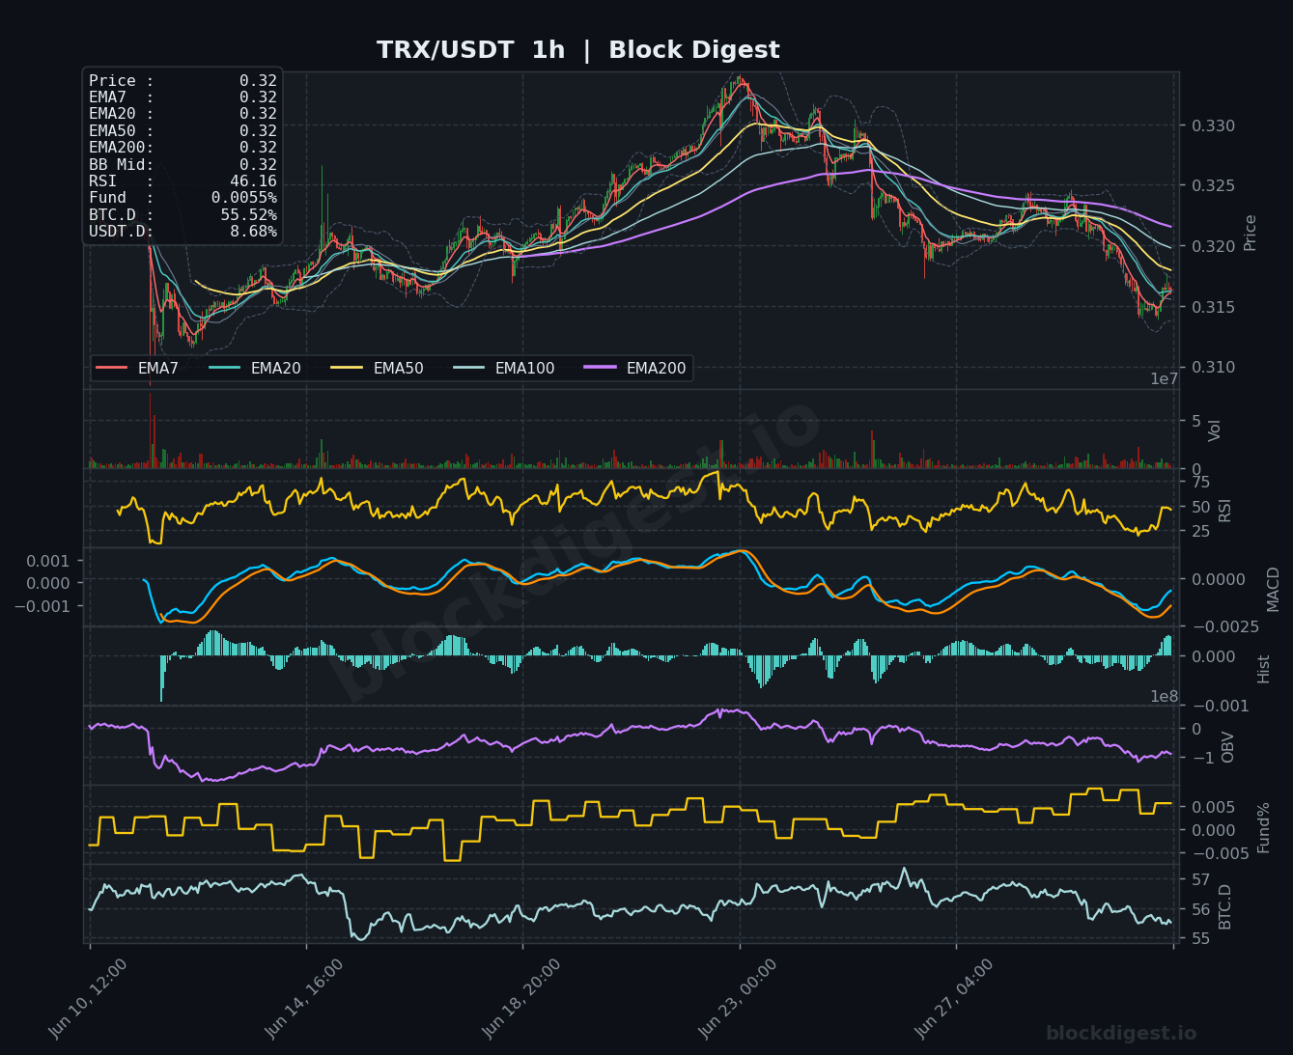Click the Hist axis label

click(1264, 668)
